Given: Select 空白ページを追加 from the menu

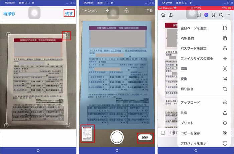Looking at the screenshot, I should point(204,28).
